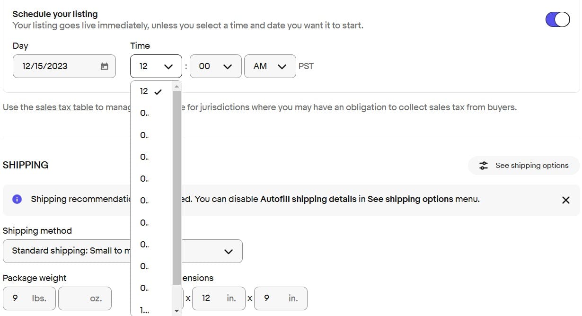
Task: Click the See shipping options button
Action: (524, 166)
